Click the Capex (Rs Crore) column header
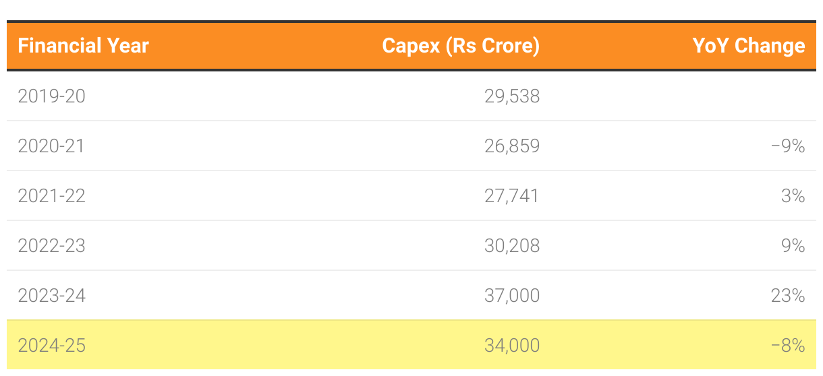 [461, 46]
